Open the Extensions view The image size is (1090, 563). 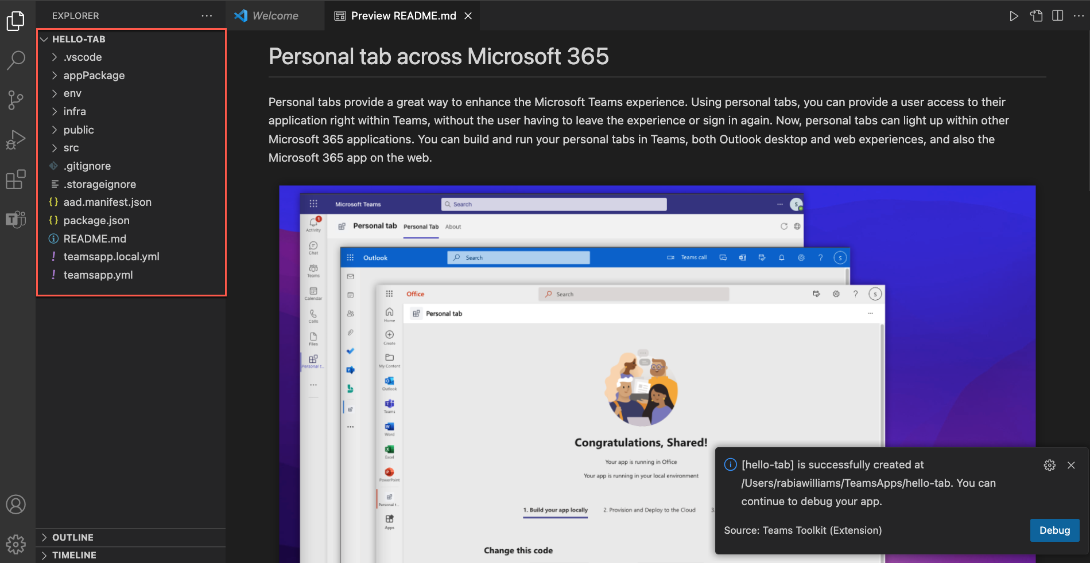click(x=16, y=179)
